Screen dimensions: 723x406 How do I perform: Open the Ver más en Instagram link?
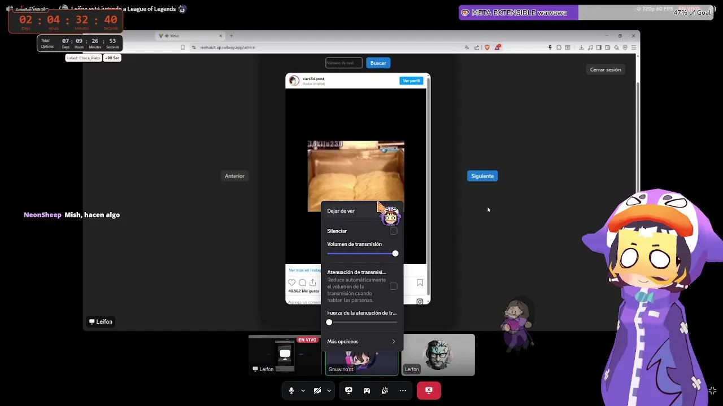pos(304,270)
